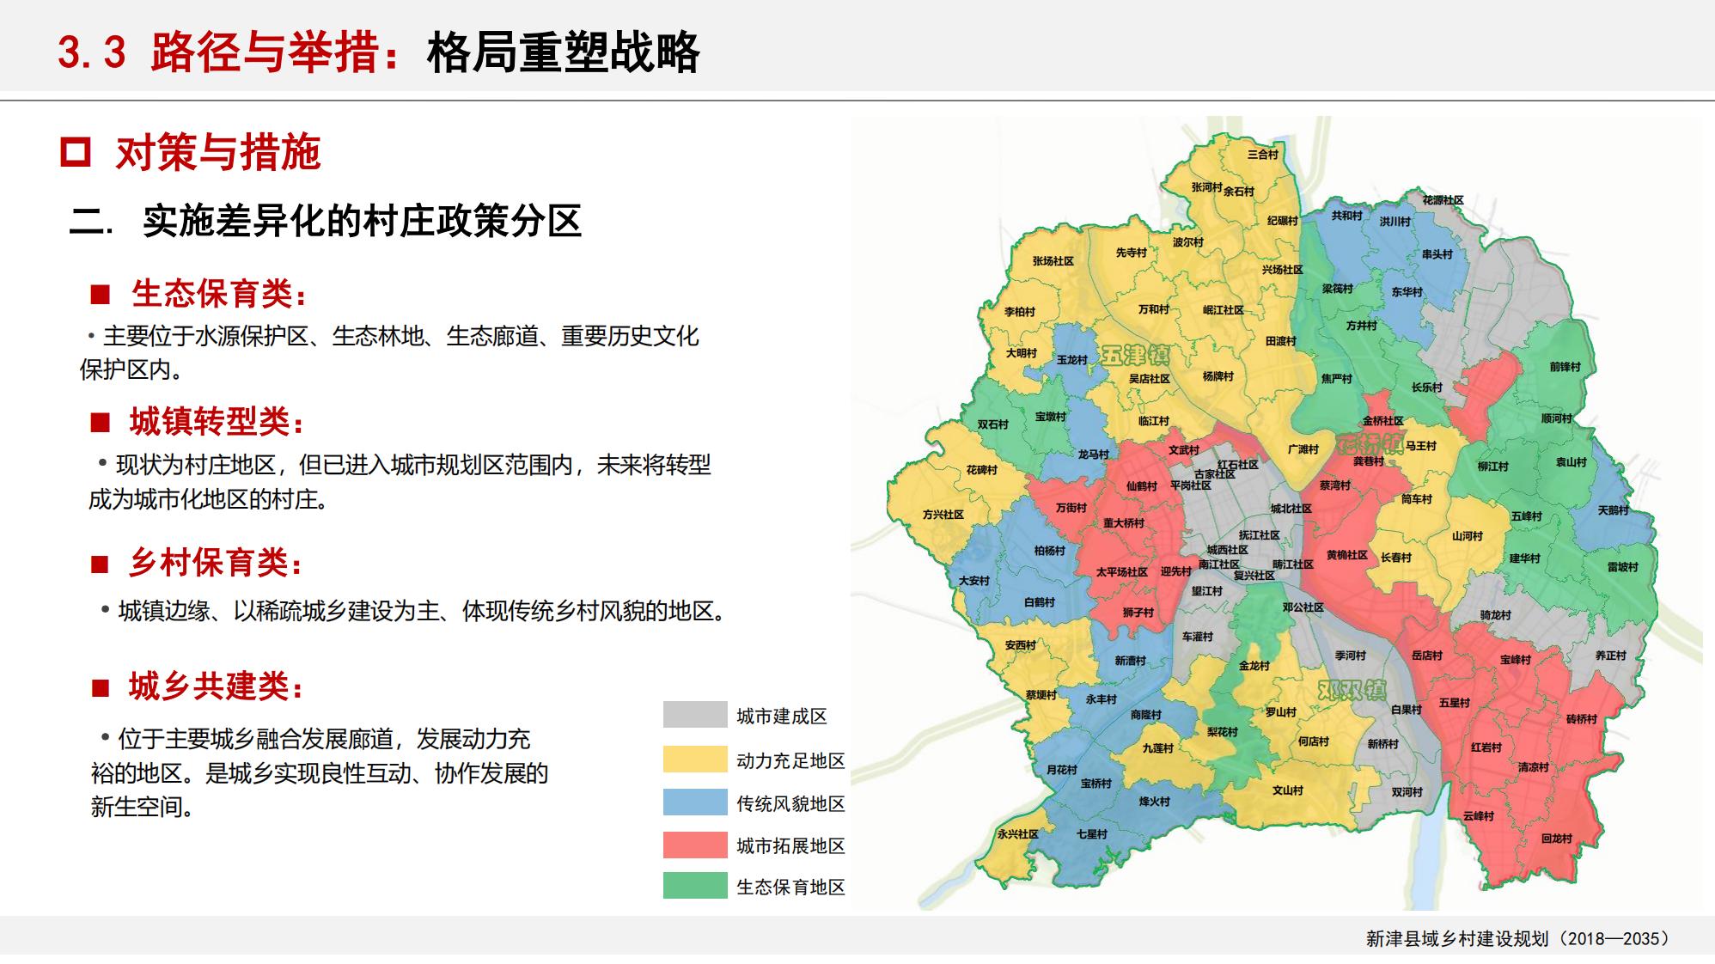Screen dimensions: 1715x964
Task: Select the blue 传统风貌地区 legend swatch
Action: [x=695, y=802]
